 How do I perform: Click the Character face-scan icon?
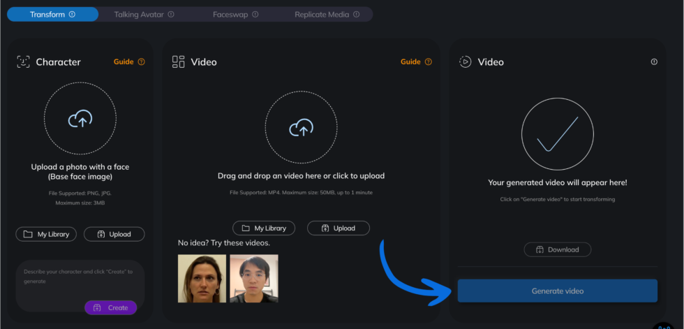[x=23, y=61]
